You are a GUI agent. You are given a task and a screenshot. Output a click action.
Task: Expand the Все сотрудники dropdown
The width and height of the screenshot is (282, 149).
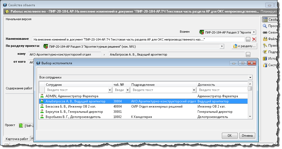pos(250,77)
